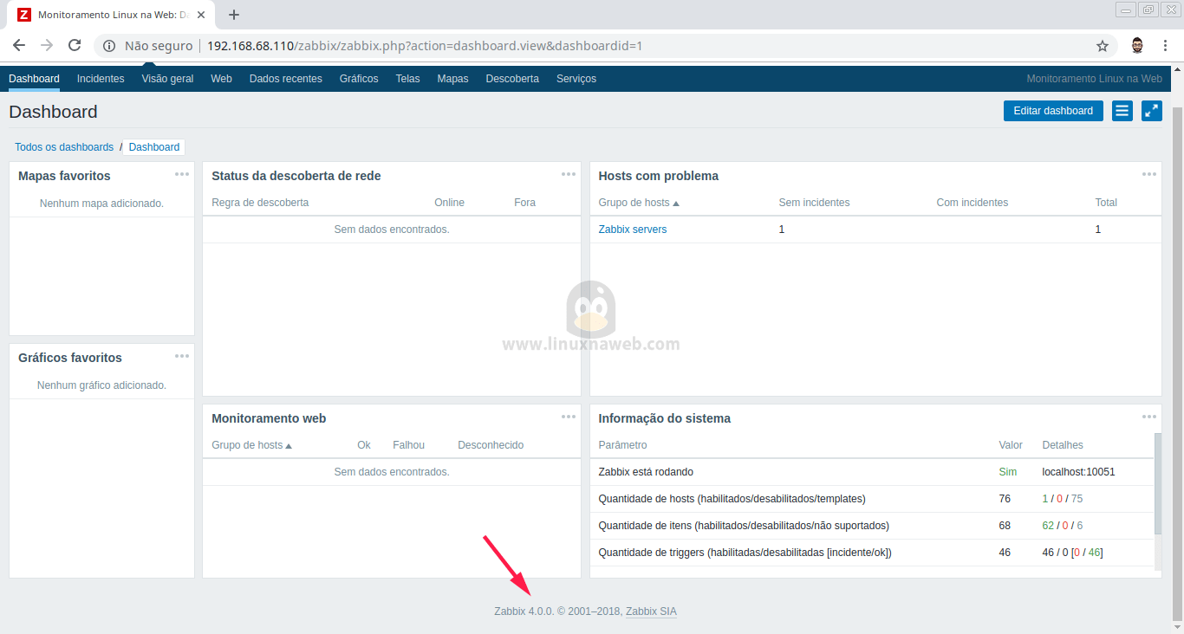Go forward in browser history
The image size is (1184, 634).
click(47, 45)
